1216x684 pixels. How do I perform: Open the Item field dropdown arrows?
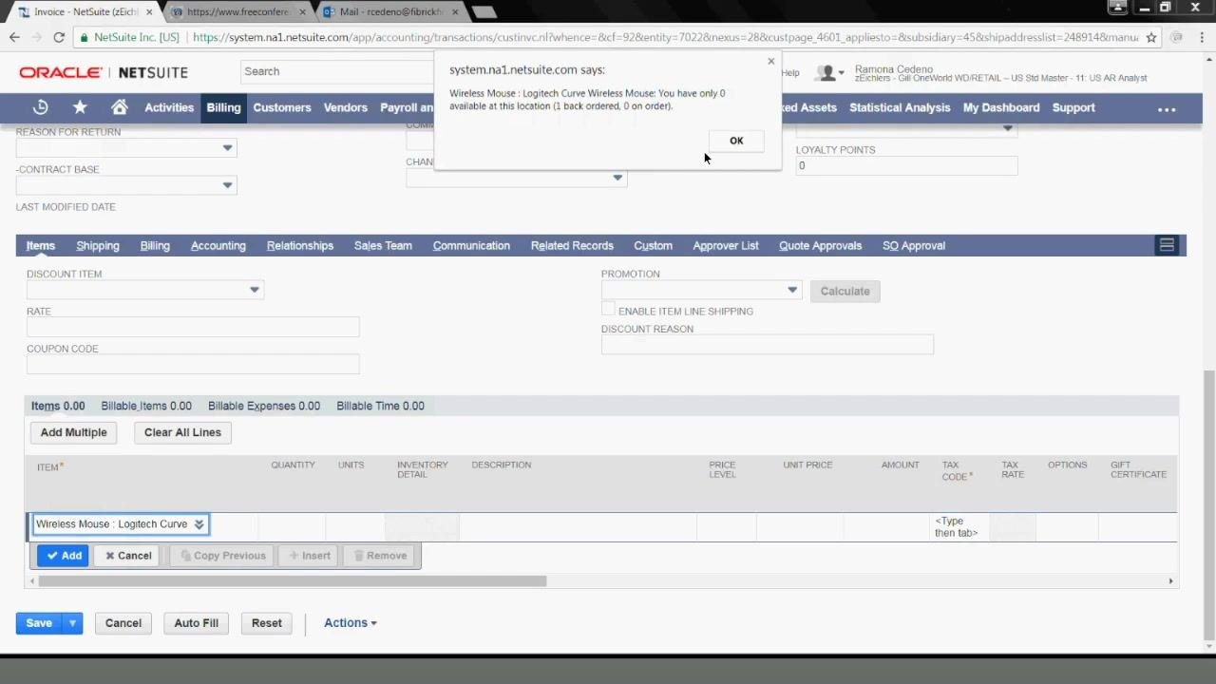click(199, 524)
